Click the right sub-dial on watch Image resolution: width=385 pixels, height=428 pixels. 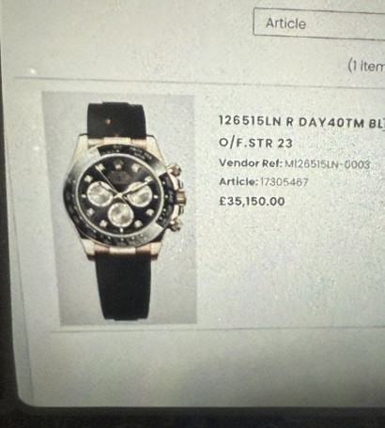point(140,194)
